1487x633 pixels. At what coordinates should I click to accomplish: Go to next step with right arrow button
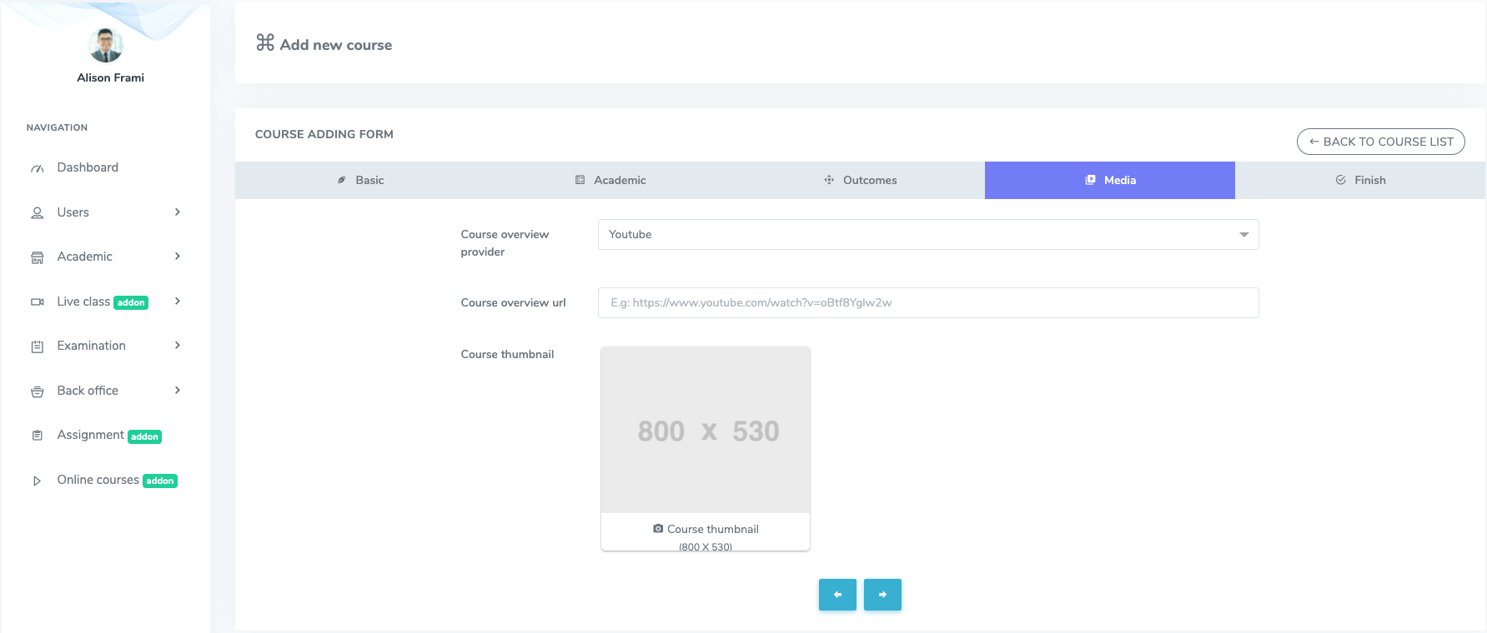(882, 595)
